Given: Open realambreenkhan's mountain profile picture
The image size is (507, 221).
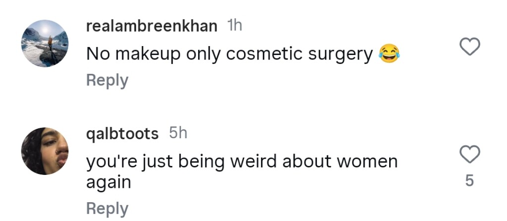Looking at the screenshot, I should point(45,44).
